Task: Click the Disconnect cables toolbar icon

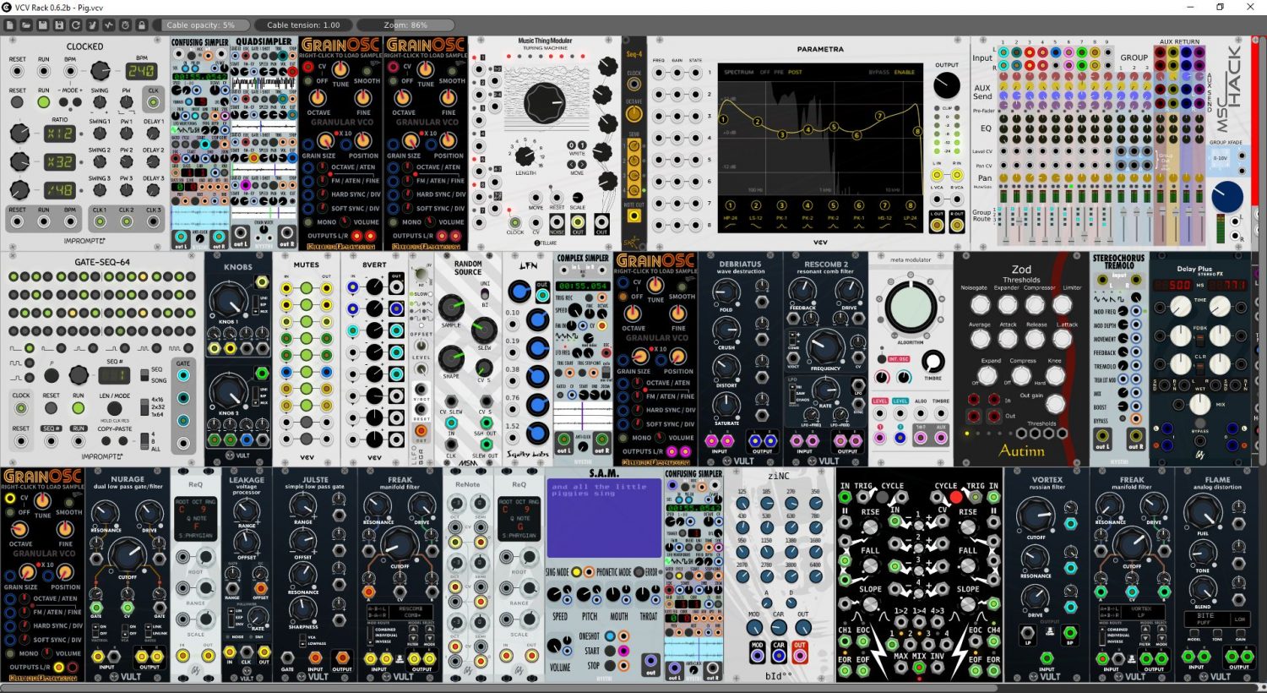Action: pos(92,25)
